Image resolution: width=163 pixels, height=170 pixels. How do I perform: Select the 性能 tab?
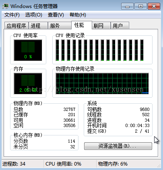pyautogui.click(x=82, y=25)
